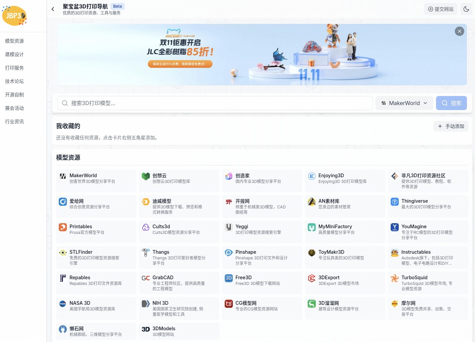
Task: Click the 爱给网 icon
Action: coord(63,202)
